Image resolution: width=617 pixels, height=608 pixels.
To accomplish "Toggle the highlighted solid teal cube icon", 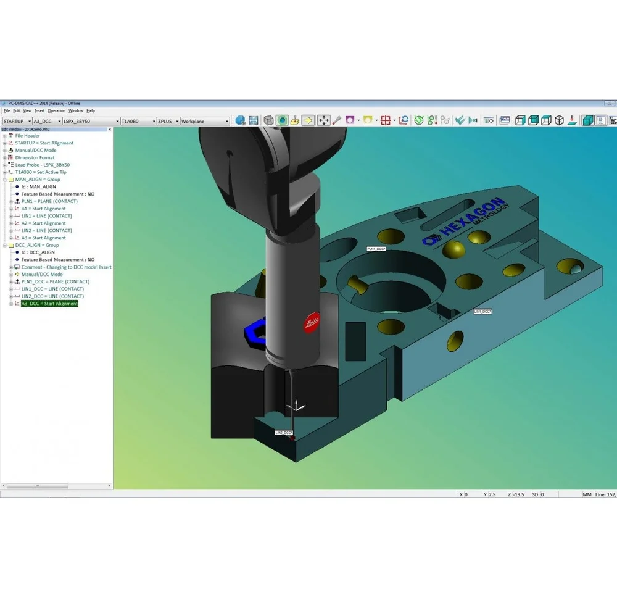I will pyautogui.click(x=588, y=120).
